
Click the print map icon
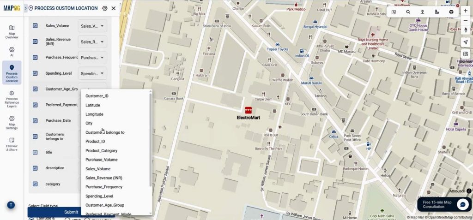click(x=451, y=12)
